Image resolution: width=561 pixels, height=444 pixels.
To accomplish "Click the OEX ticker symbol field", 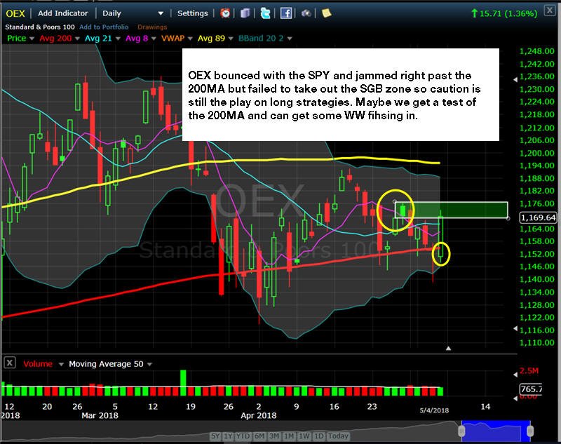I will pos(15,13).
